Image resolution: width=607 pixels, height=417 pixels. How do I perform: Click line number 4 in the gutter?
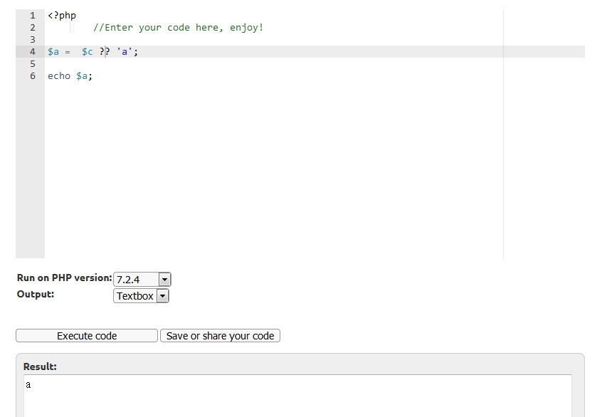click(x=32, y=51)
